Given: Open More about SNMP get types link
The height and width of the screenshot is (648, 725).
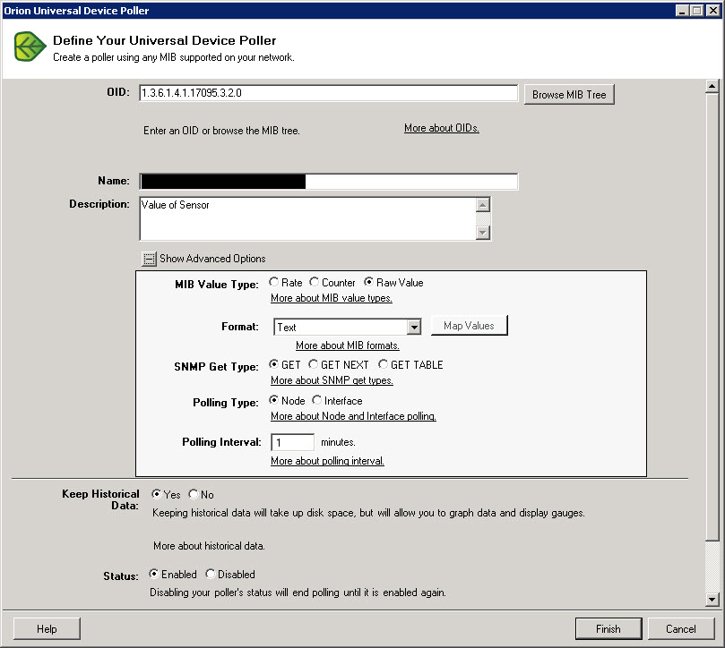Looking at the screenshot, I should click(x=332, y=380).
